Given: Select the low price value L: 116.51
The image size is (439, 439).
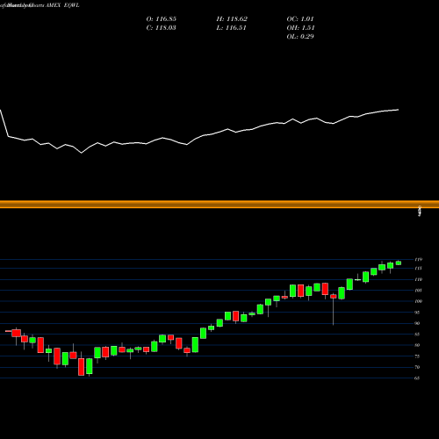Looking at the screenshot, I should 231,28.
